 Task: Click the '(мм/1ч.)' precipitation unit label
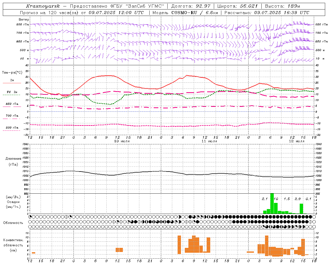tap(13, 207)
